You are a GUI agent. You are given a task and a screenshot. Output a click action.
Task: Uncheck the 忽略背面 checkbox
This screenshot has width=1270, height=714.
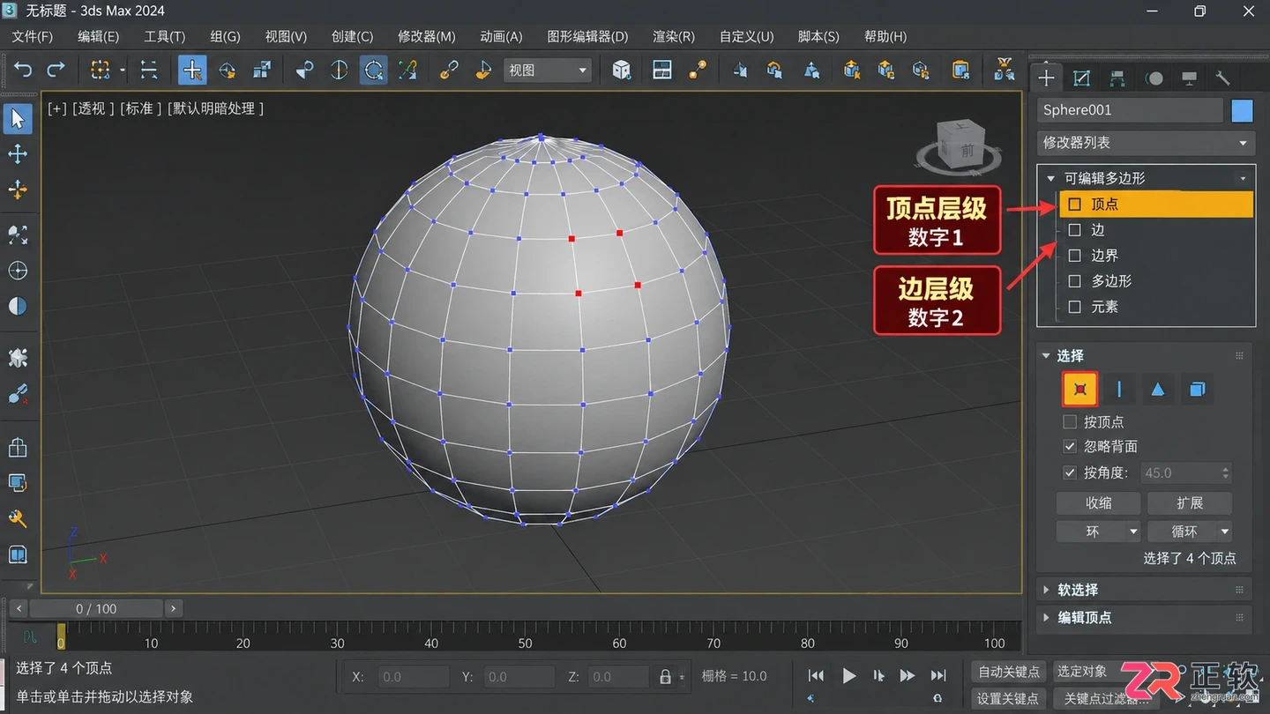[x=1070, y=447]
